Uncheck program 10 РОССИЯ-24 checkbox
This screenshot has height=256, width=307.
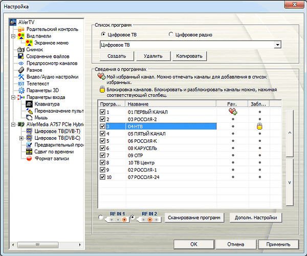102,177
